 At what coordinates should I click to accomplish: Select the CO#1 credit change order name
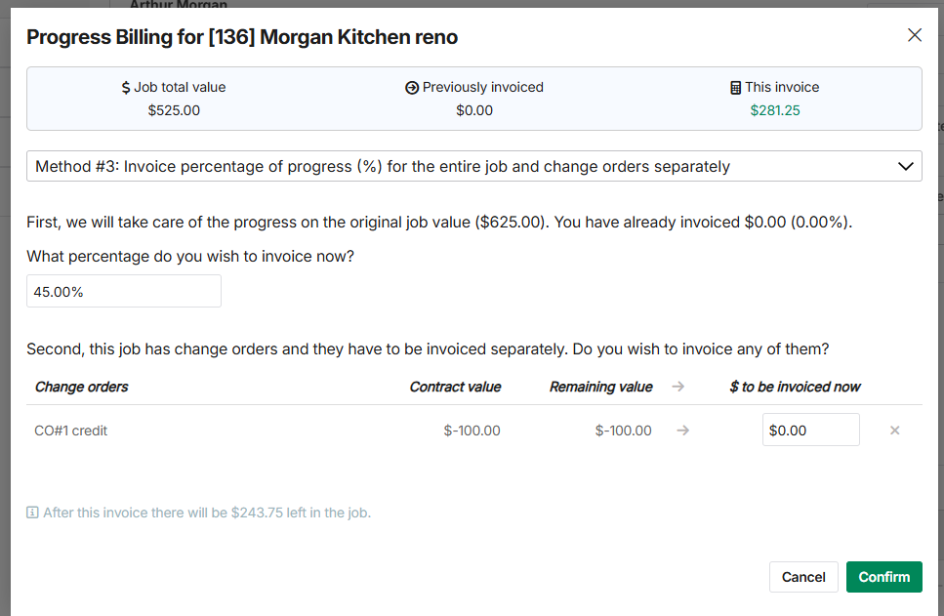70,431
